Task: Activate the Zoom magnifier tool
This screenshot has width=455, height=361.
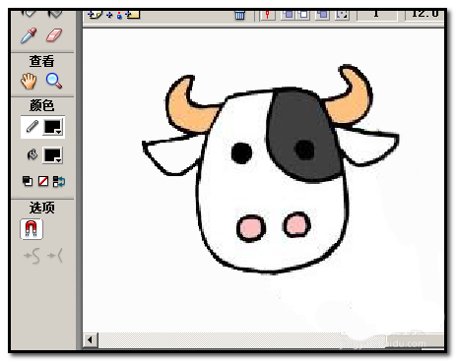Action: 54,81
